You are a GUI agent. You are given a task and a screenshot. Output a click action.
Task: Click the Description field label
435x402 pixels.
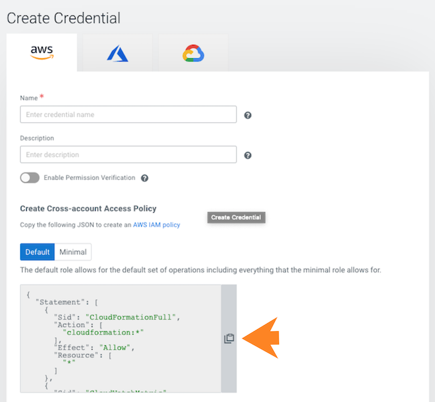pyautogui.click(x=37, y=138)
